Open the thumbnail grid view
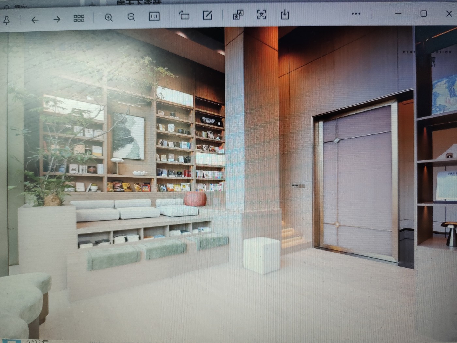 pyautogui.click(x=79, y=18)
